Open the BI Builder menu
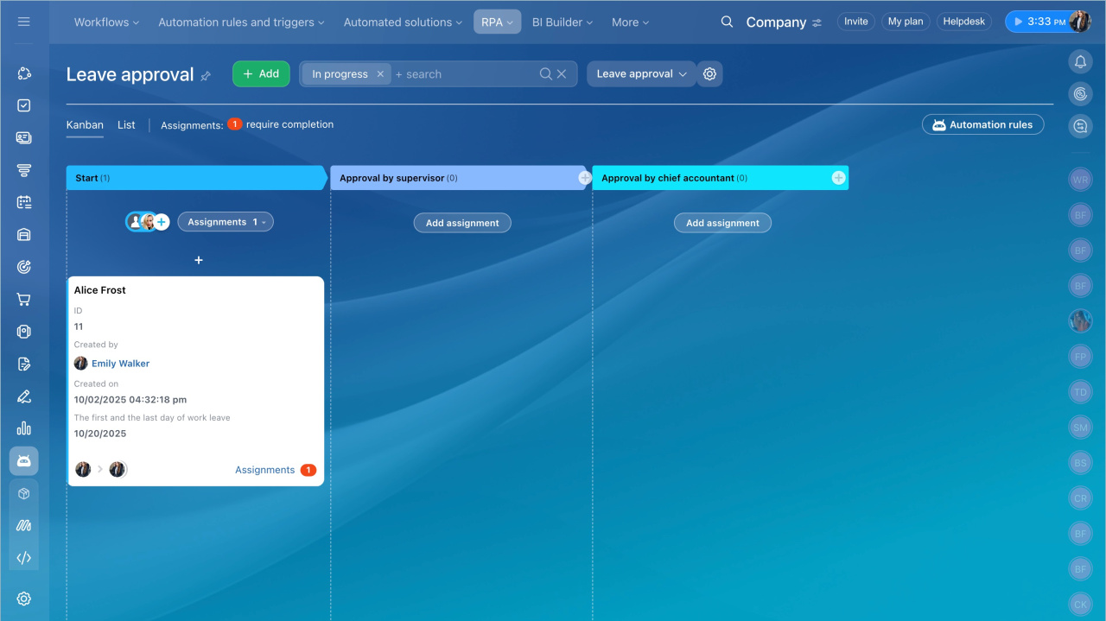1106x621 pixels. click(x=563, y=22)
